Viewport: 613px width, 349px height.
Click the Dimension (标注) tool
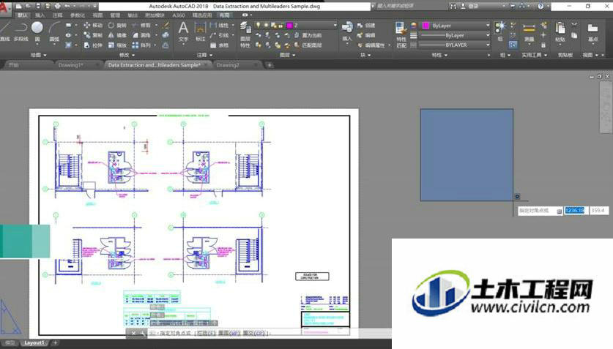200,31
